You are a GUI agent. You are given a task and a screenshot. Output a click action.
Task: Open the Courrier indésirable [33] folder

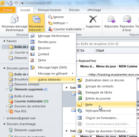[28, 101]
